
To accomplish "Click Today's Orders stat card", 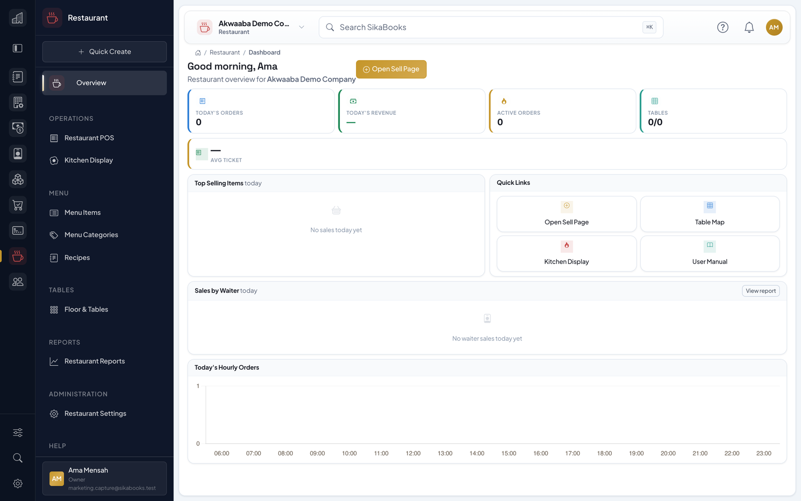I will pos(261,111).
